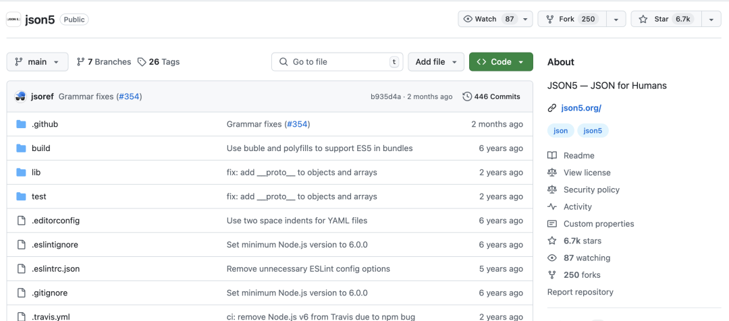Image resolution: width=729 pixels, height=321 pixels.
Task: Click the JSON5 repository logo icon
Action: point(13,20)
